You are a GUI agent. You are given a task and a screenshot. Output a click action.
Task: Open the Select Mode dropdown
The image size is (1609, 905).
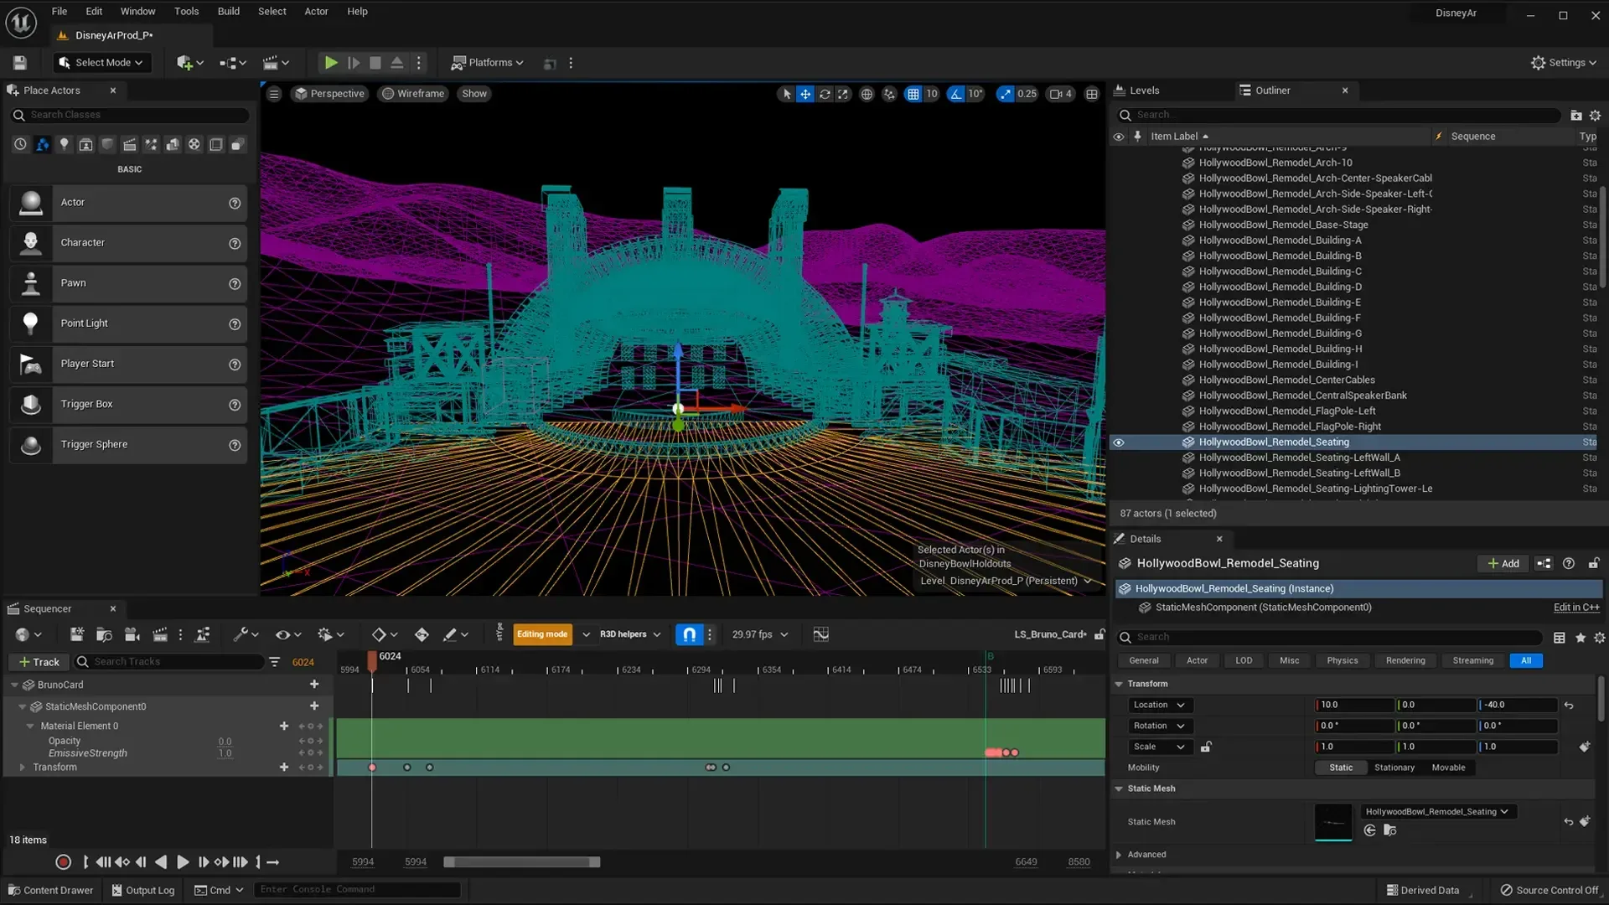tap(101, 63)
